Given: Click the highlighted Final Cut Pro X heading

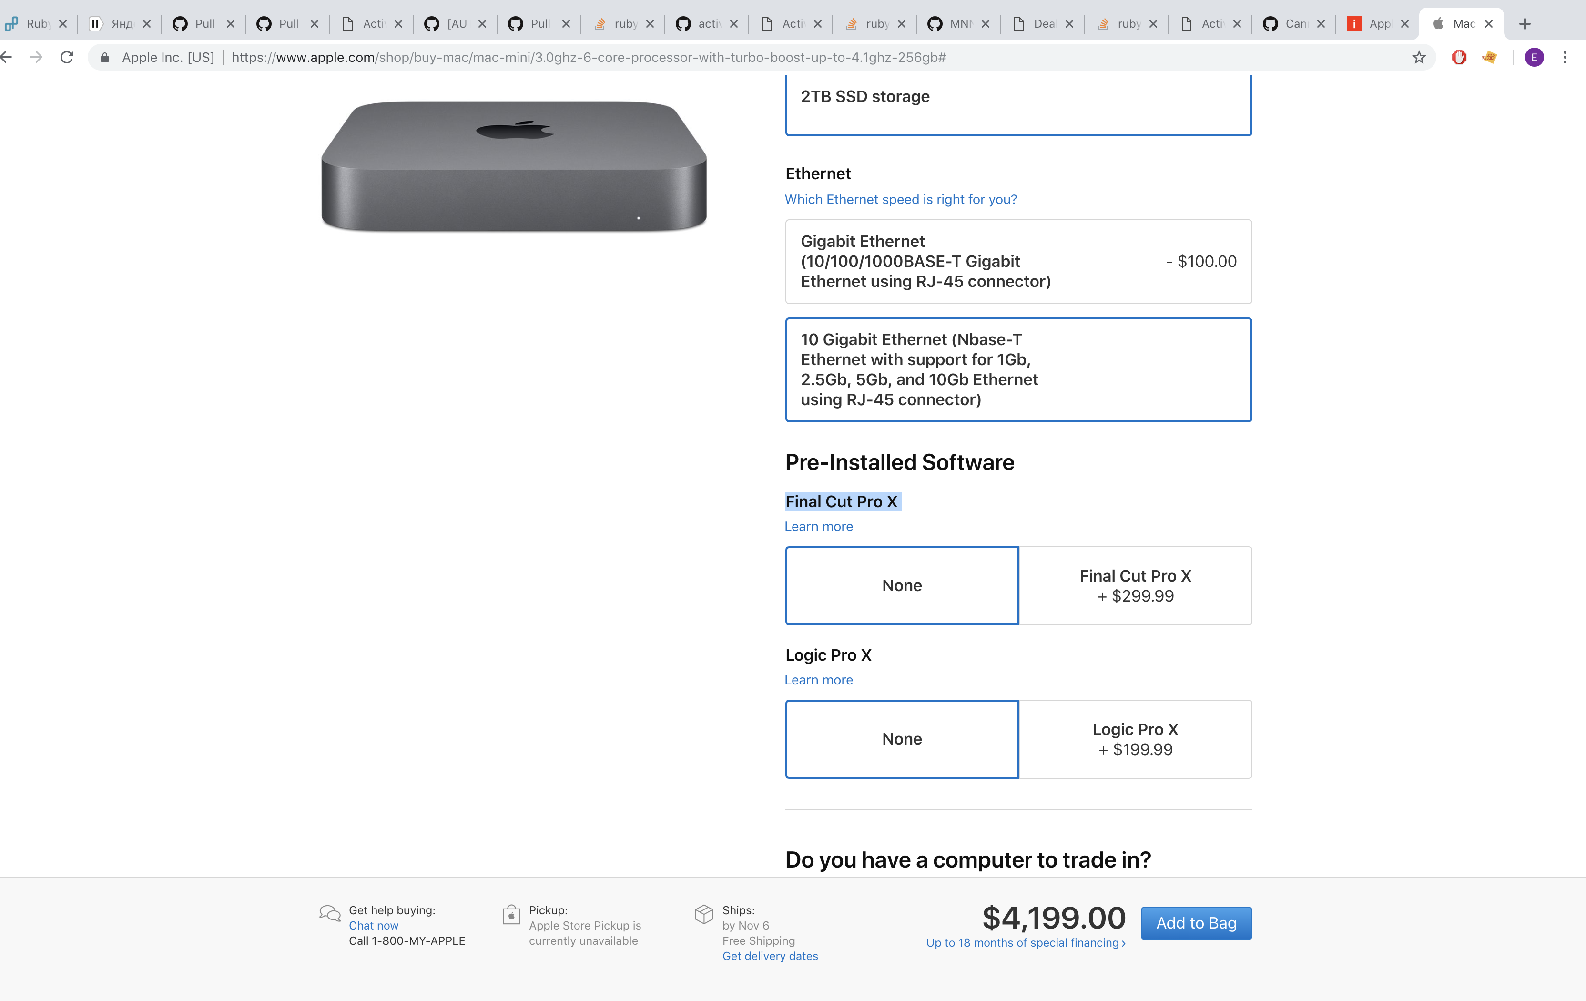Looking at the screenshot, I should (x=842, y=501).
